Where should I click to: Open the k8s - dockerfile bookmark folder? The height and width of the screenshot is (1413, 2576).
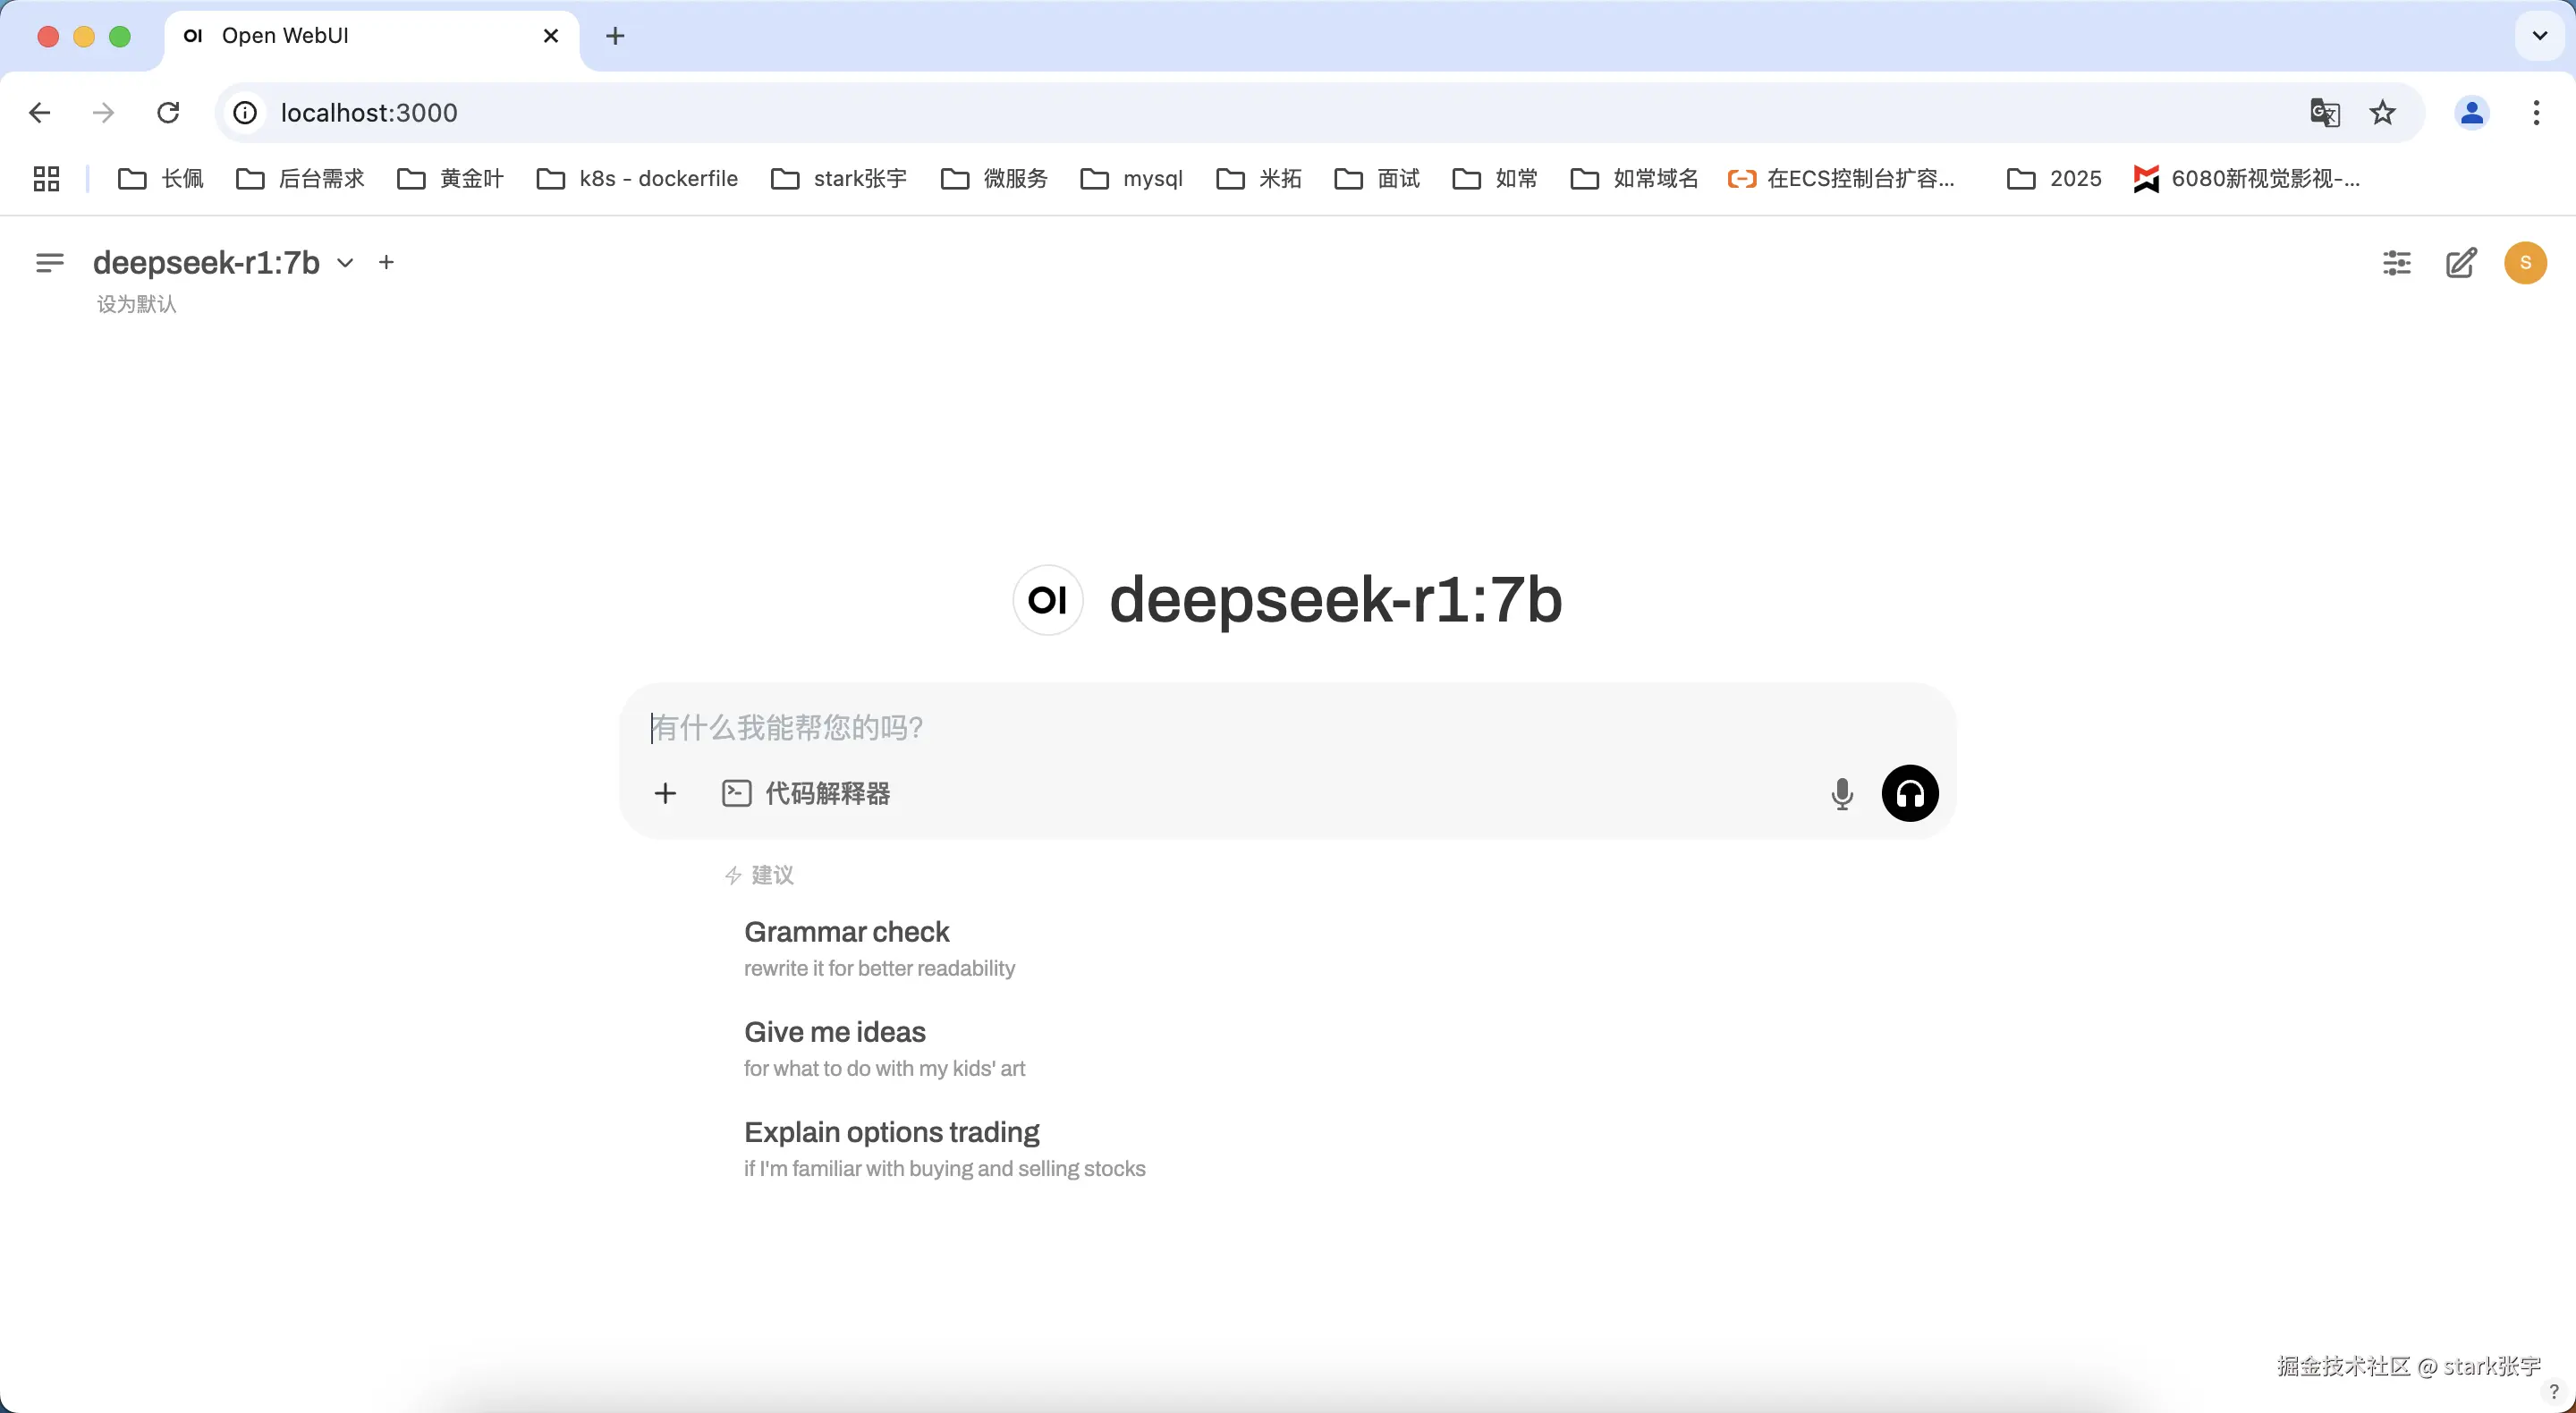pos(637,179)
